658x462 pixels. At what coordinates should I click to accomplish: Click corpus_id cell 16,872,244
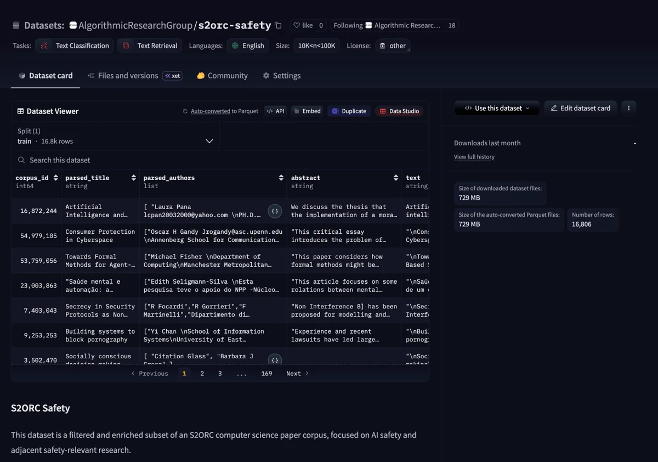36,211
